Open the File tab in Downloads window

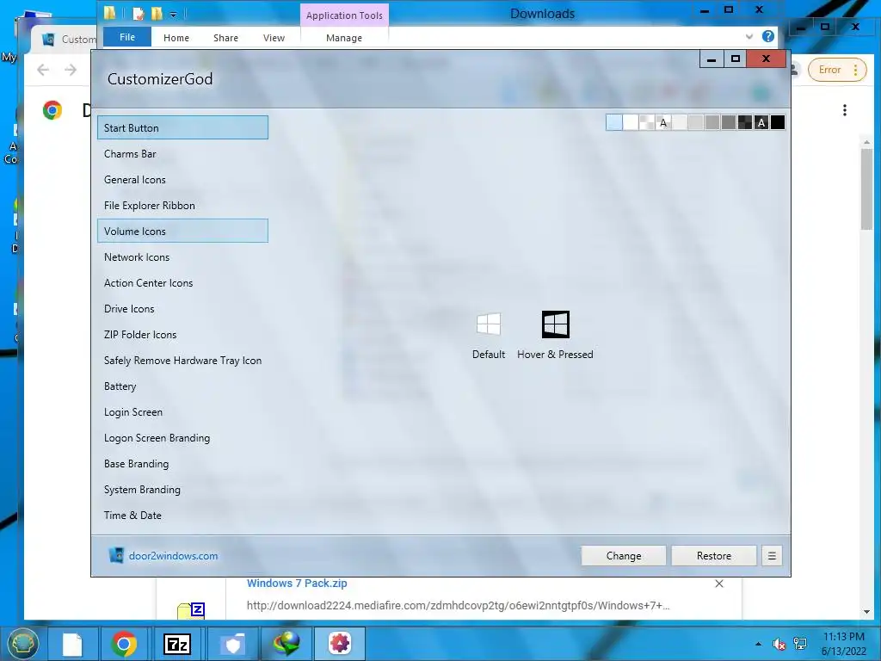(x=127, y=37)
